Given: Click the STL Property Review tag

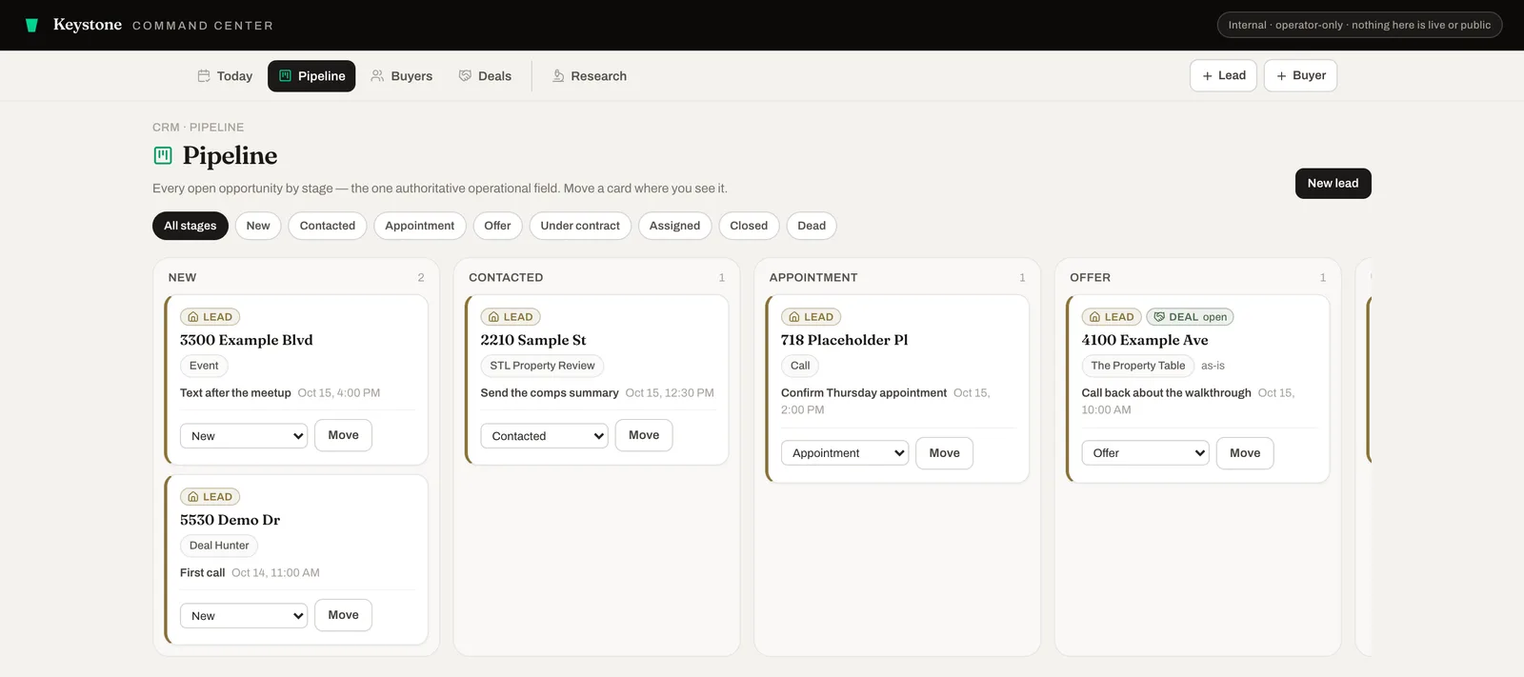Looking at the screenshot, I should [x=542, y=366].
